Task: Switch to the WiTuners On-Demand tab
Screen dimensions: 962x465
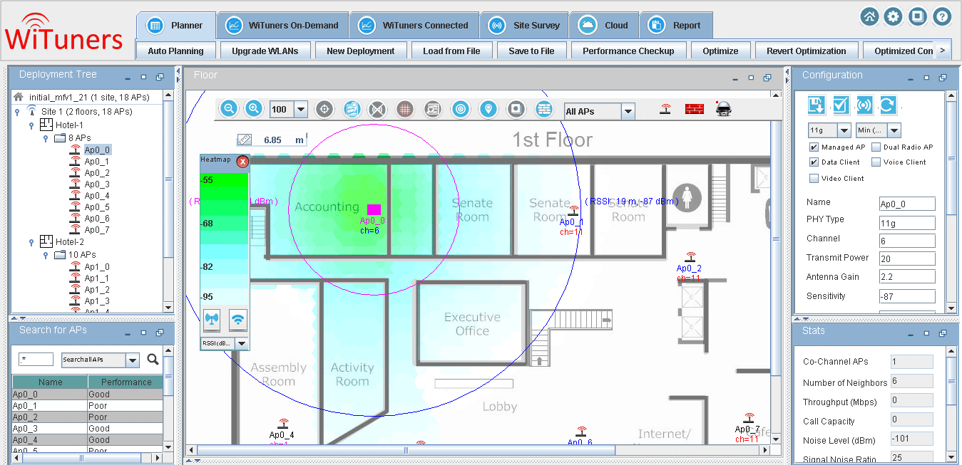Action: coord(283,25)
